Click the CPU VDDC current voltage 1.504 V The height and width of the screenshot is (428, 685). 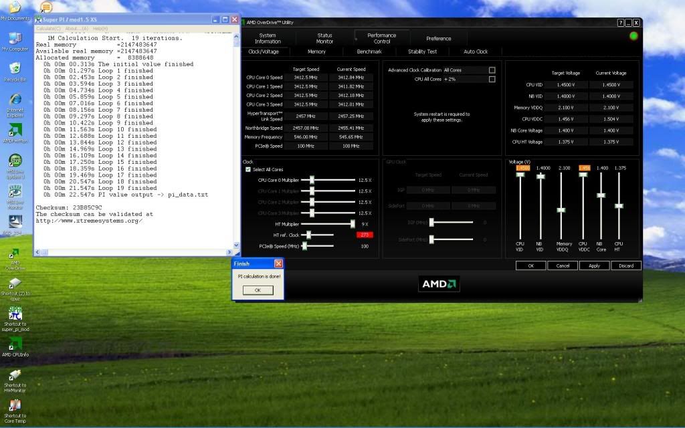[x=611, y=119]
